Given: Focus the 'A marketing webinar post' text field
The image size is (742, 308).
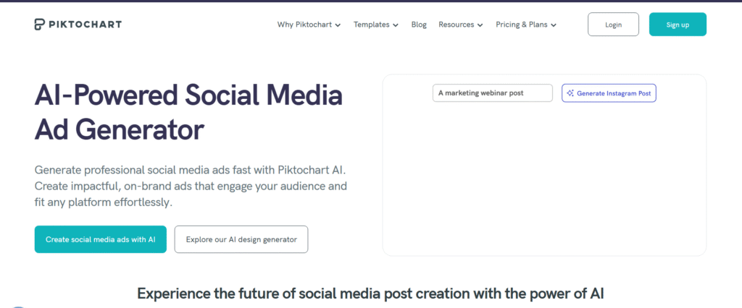Looking at the screenshot, I should [x=492, y=93].
